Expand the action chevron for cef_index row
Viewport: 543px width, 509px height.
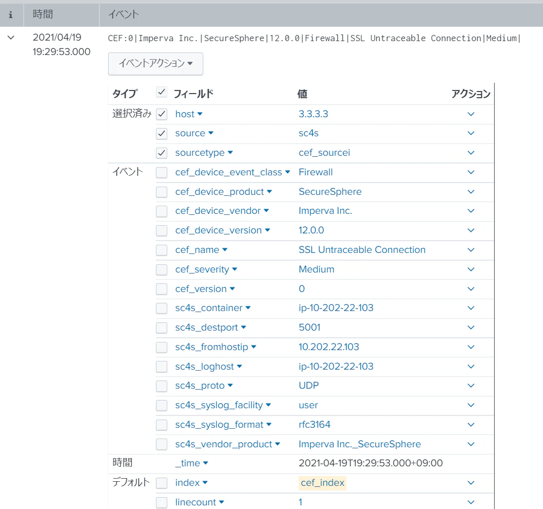tap(471, 483)
